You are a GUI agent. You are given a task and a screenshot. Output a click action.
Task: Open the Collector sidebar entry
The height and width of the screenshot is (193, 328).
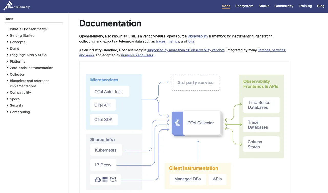click(17, 74)
